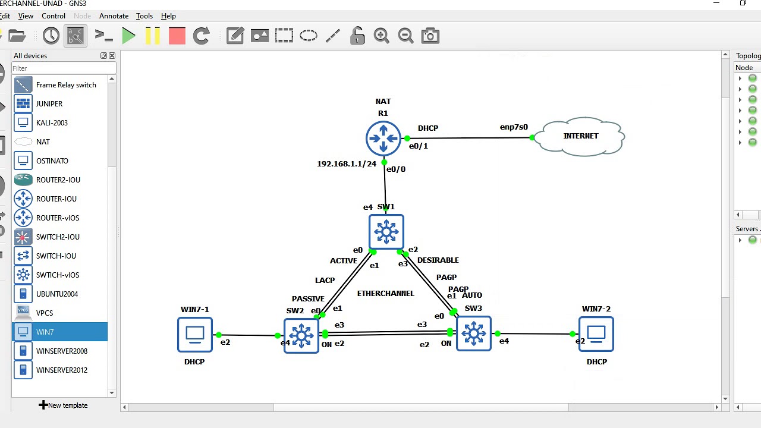Float the All devices panel
The height and width of the screenshot is (428, 761).
(103, 56)
